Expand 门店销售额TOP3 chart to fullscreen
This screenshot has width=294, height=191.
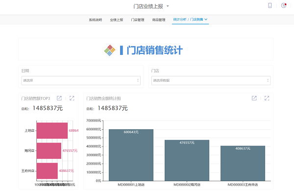click(x=72, y=98)
